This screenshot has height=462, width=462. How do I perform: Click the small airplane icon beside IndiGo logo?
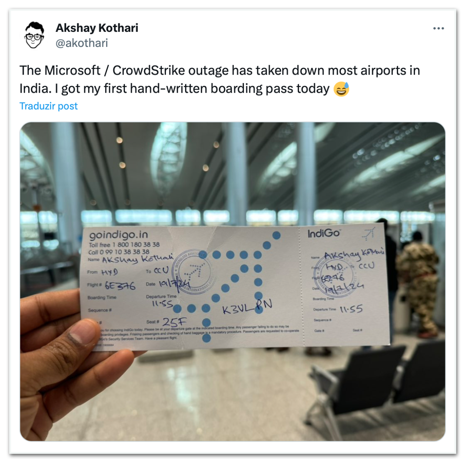click(x=368, y=234)
